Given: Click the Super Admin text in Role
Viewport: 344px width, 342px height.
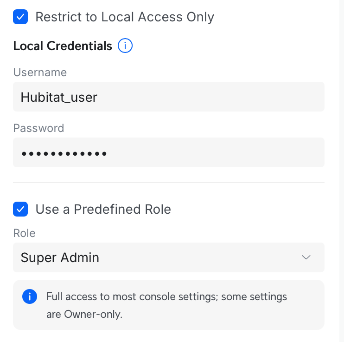Looking at the screenshot, I should pos(60,257).
